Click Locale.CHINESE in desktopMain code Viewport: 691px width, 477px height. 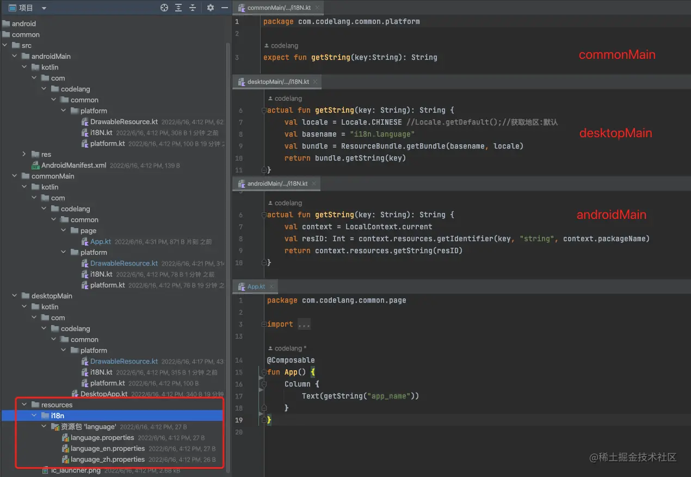(x=372, y=122)
